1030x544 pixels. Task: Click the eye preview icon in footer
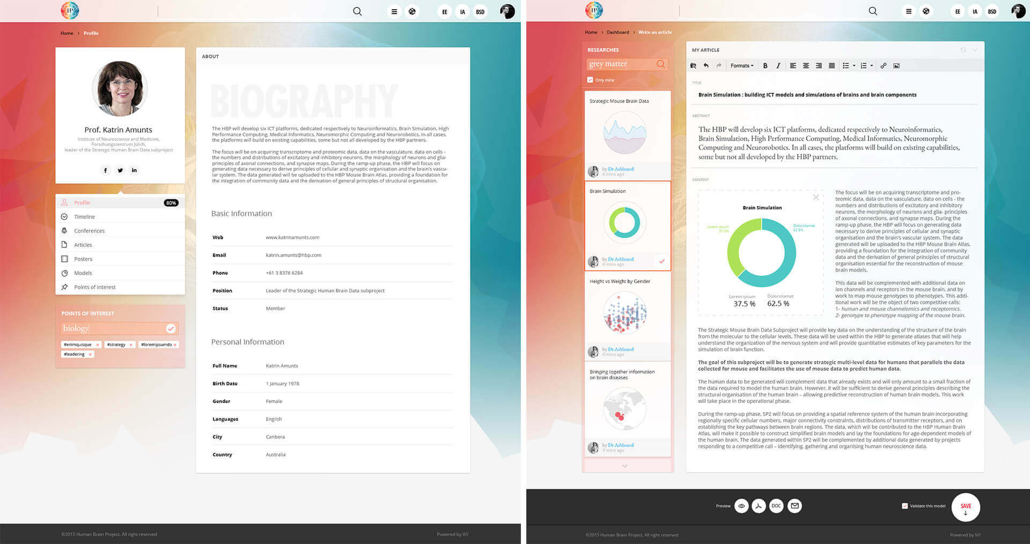(741, 506)
